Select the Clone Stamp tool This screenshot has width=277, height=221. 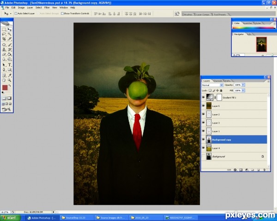[x=4, y=50]
